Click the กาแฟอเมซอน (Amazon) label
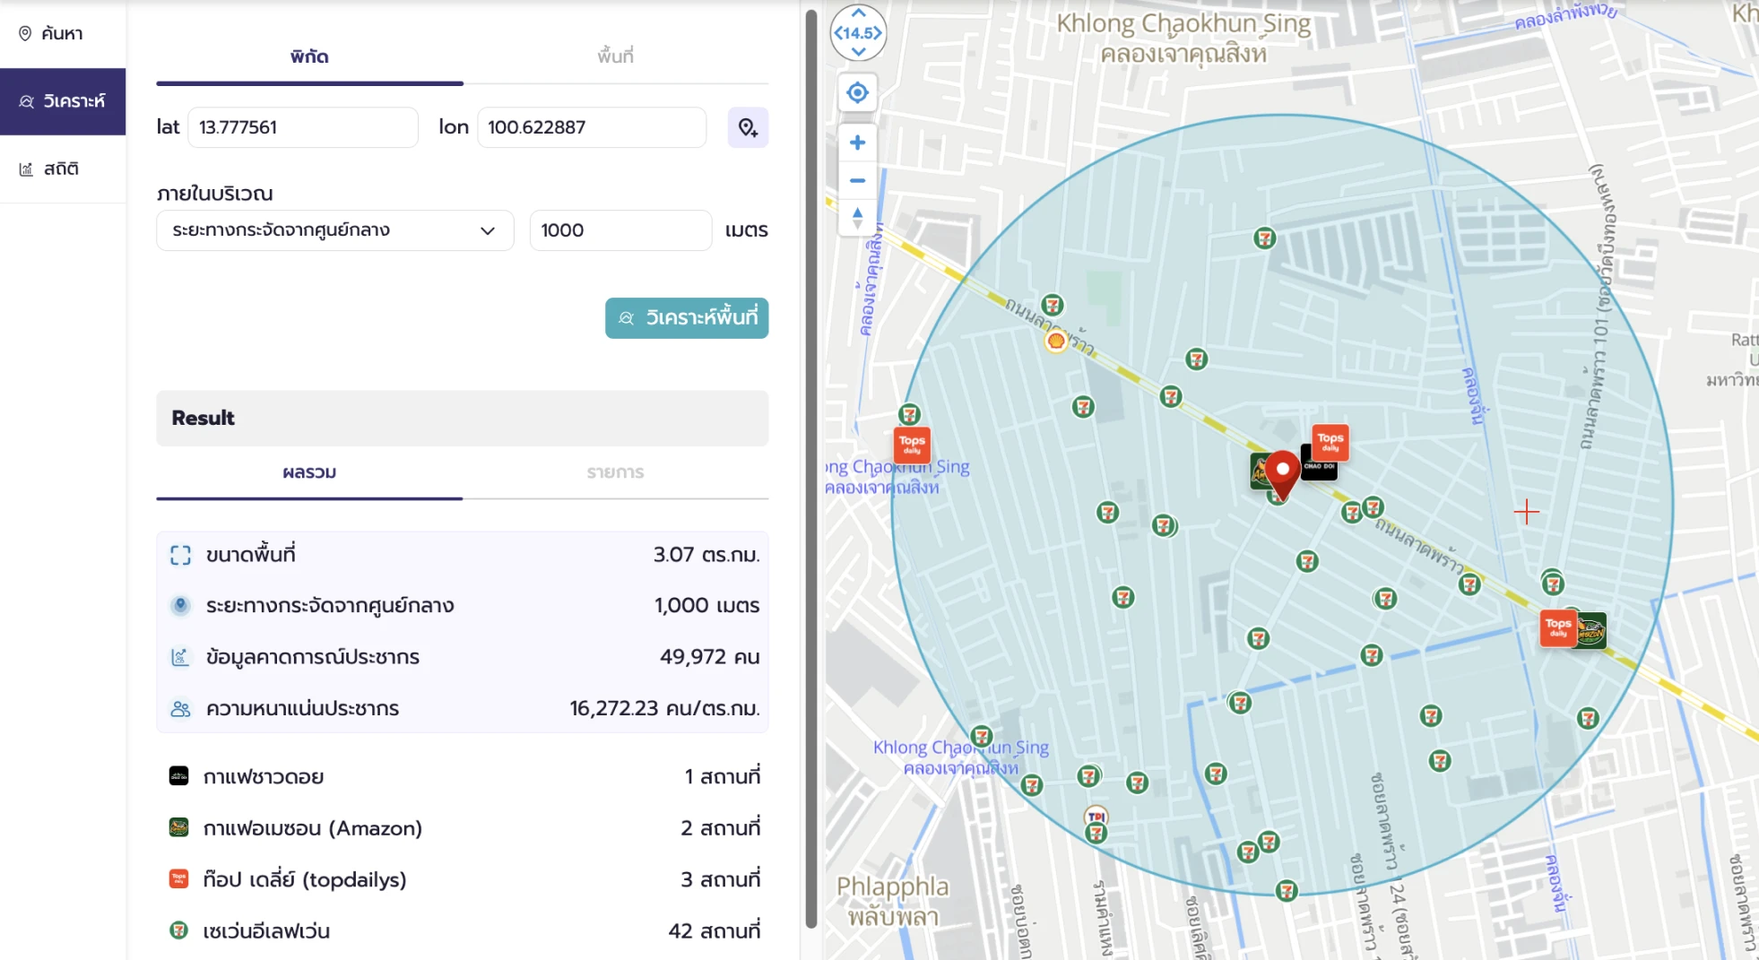1759x960 pixels. (313, 828)
